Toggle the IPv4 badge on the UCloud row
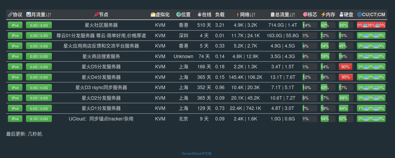 (x=15, y=119)
